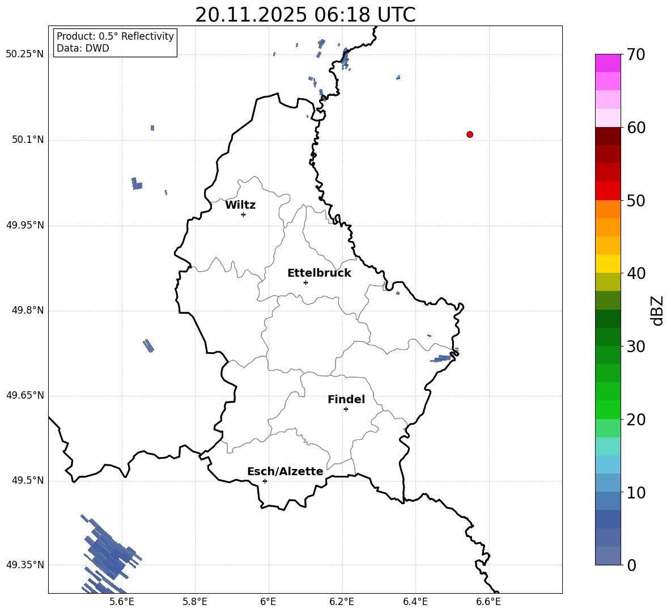This screenshot has width=671, height=613.
Task: Click the colorbar 0 tick label
Action: click(x=631, y=565)
